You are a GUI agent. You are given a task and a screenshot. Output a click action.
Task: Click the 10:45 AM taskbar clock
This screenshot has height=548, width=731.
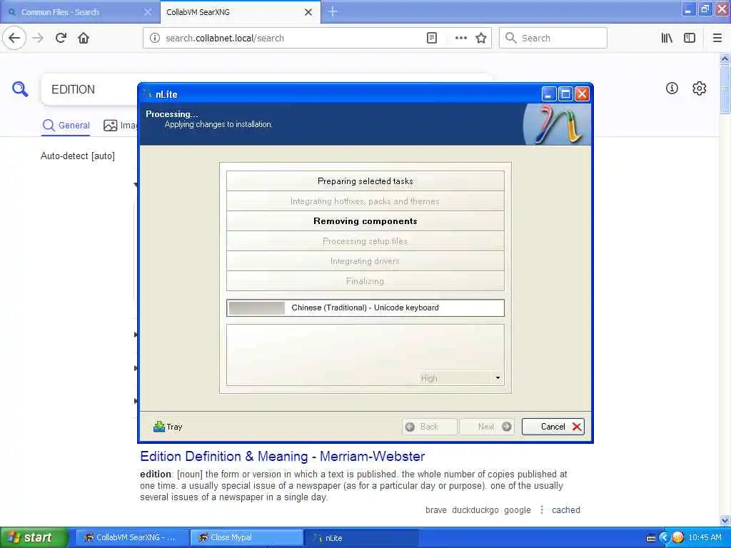(705, 538)
